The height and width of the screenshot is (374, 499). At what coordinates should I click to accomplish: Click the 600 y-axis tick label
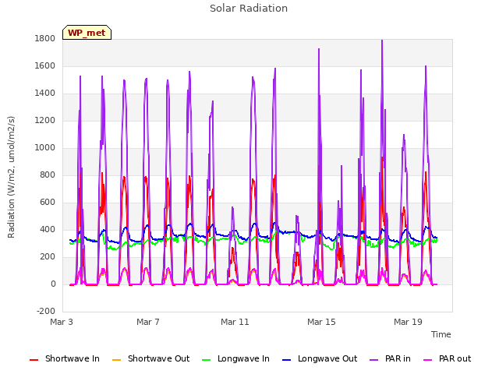point(48,203)
